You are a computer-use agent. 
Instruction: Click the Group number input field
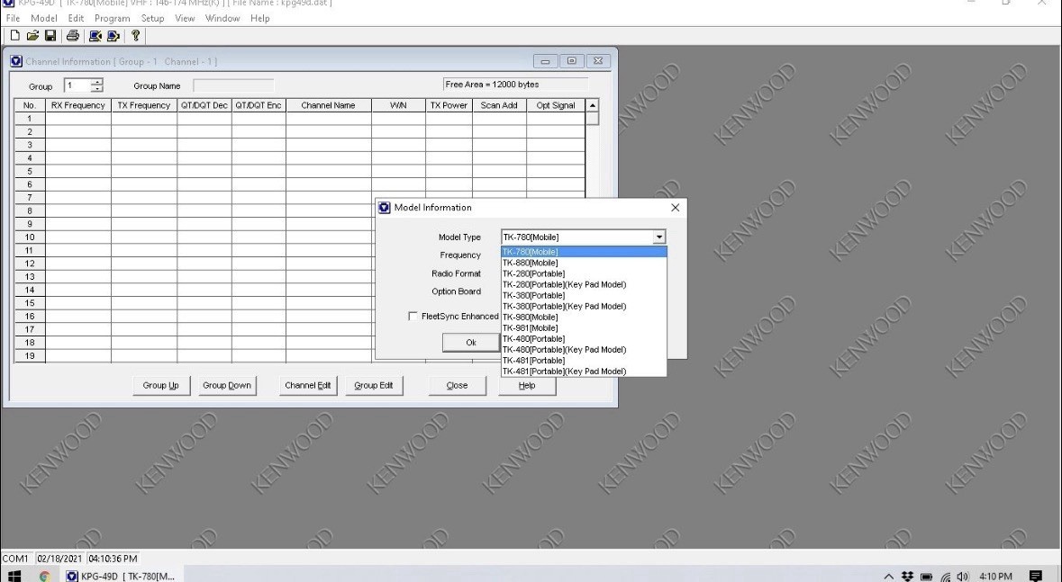click(x=77, y=85)
